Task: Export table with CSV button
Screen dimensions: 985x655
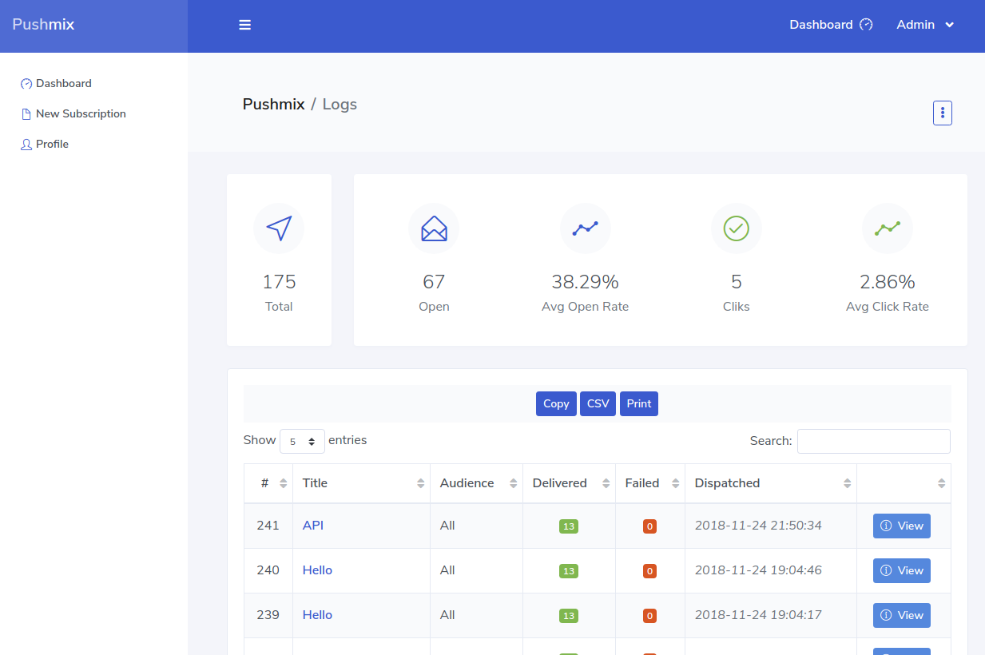Action: pos(598,403)
